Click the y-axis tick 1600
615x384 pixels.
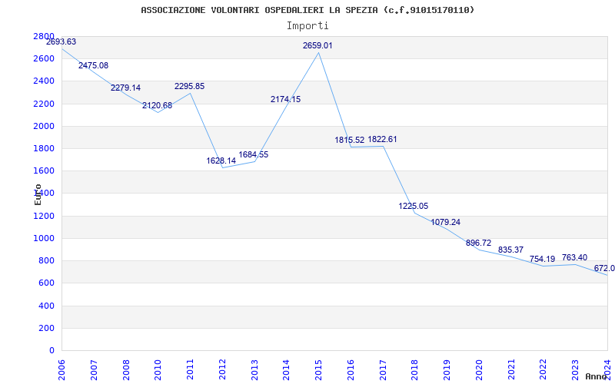(x=44, y=170)
